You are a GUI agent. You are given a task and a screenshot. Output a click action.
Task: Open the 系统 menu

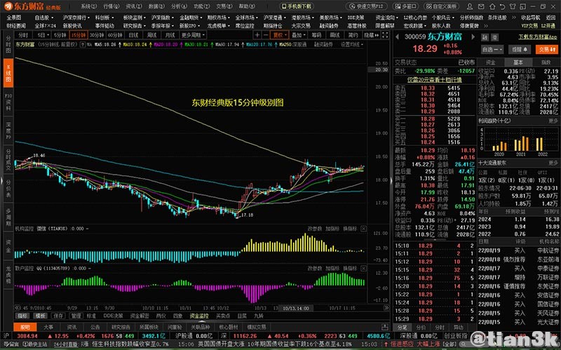tap(89, 6)
